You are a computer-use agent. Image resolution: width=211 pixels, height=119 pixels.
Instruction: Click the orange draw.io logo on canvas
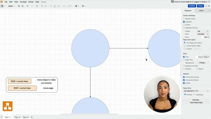(x=8, y=106)
